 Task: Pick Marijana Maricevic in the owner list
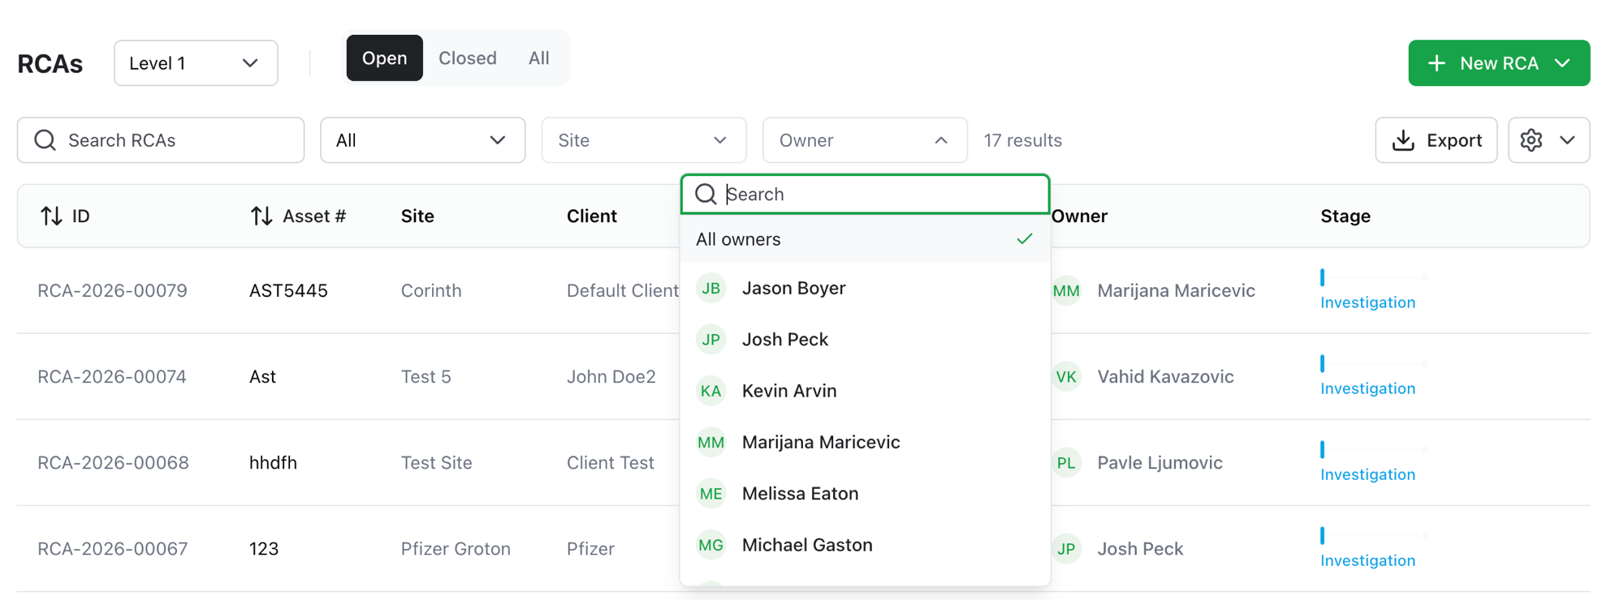(866, 442)
